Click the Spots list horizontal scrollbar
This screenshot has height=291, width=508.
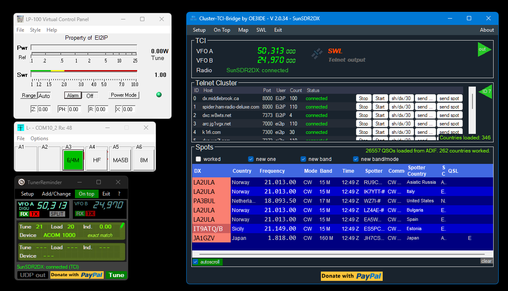pyautogui.click(x=342, y=254)
